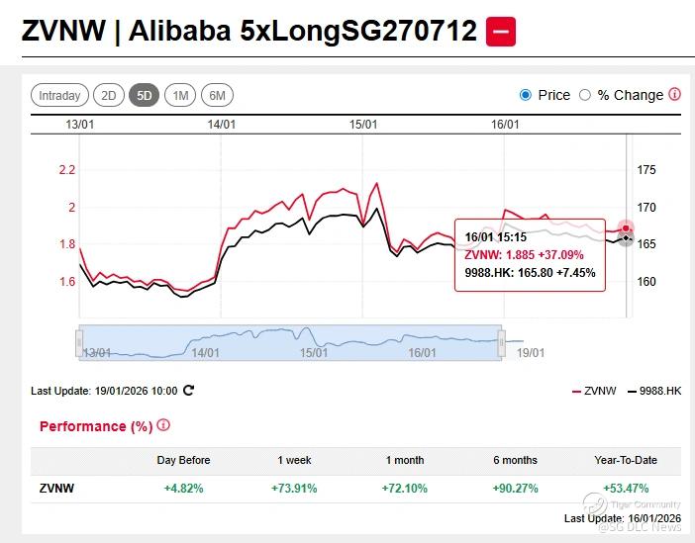Switch to the 2D chart range

109,96
